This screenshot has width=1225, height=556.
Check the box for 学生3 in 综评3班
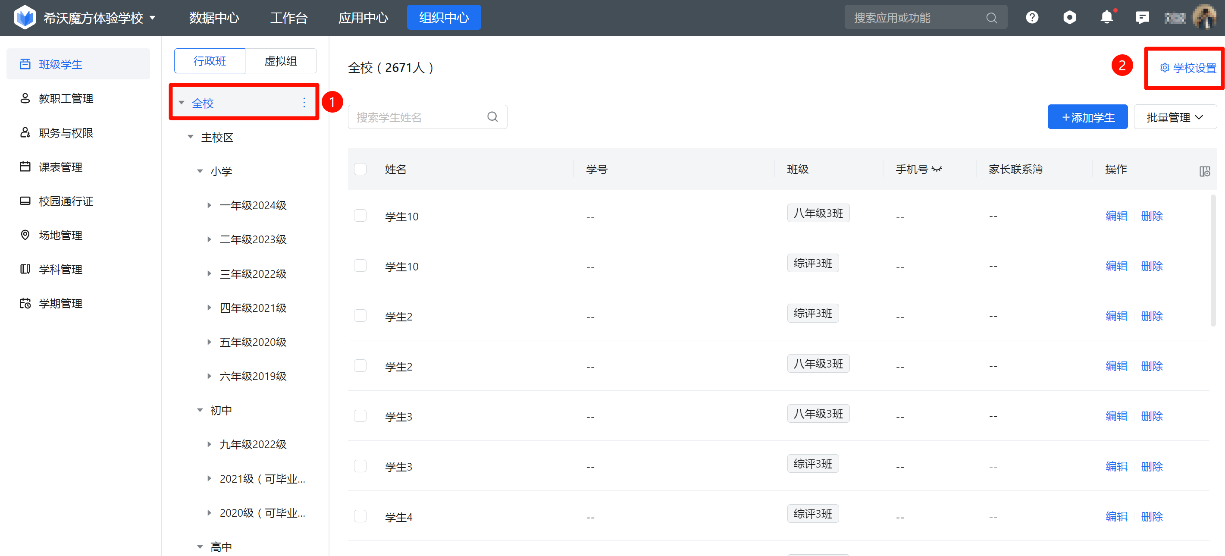point(360,466)
